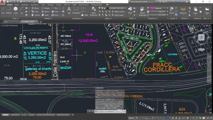Expand the Annotation panel
The width and height of the screenshot is (213, 120).
coord(78,18)
